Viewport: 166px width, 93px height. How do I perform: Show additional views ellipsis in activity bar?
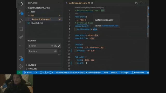(x=21, y=45)
